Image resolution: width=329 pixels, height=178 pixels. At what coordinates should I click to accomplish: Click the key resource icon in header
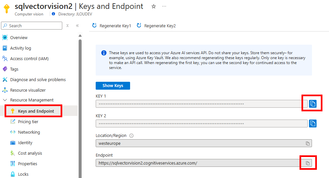(x=7, y=9)
